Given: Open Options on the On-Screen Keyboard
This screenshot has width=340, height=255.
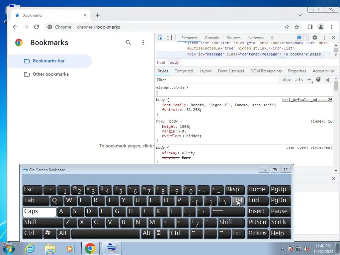Looking at the screenshot, I should pos(257,234).
